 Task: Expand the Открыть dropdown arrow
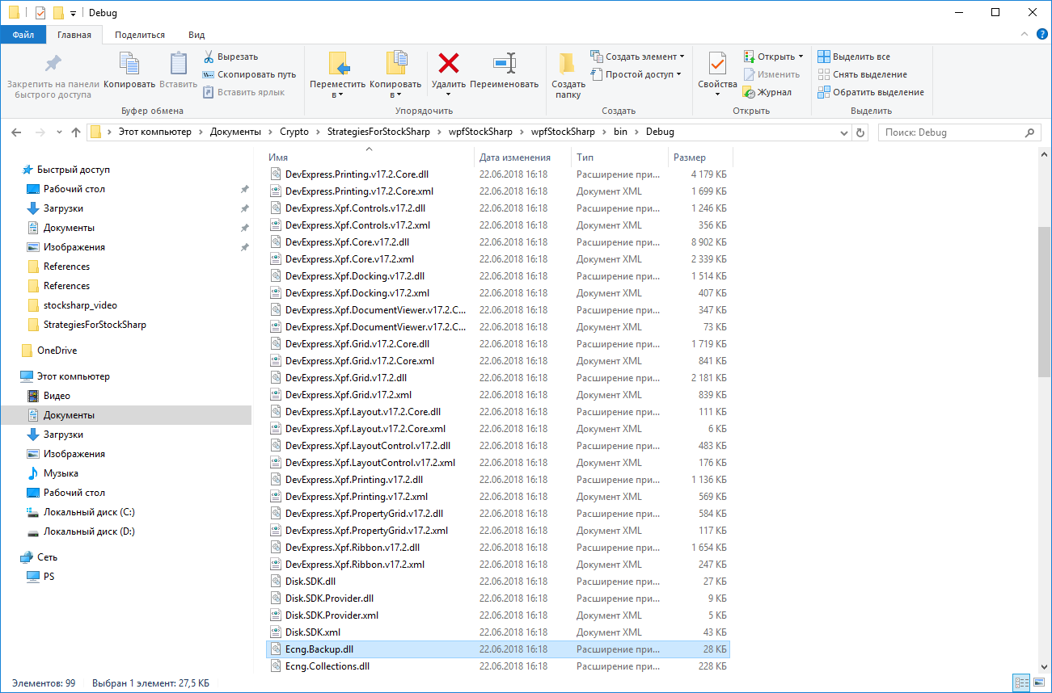(801, 57)
